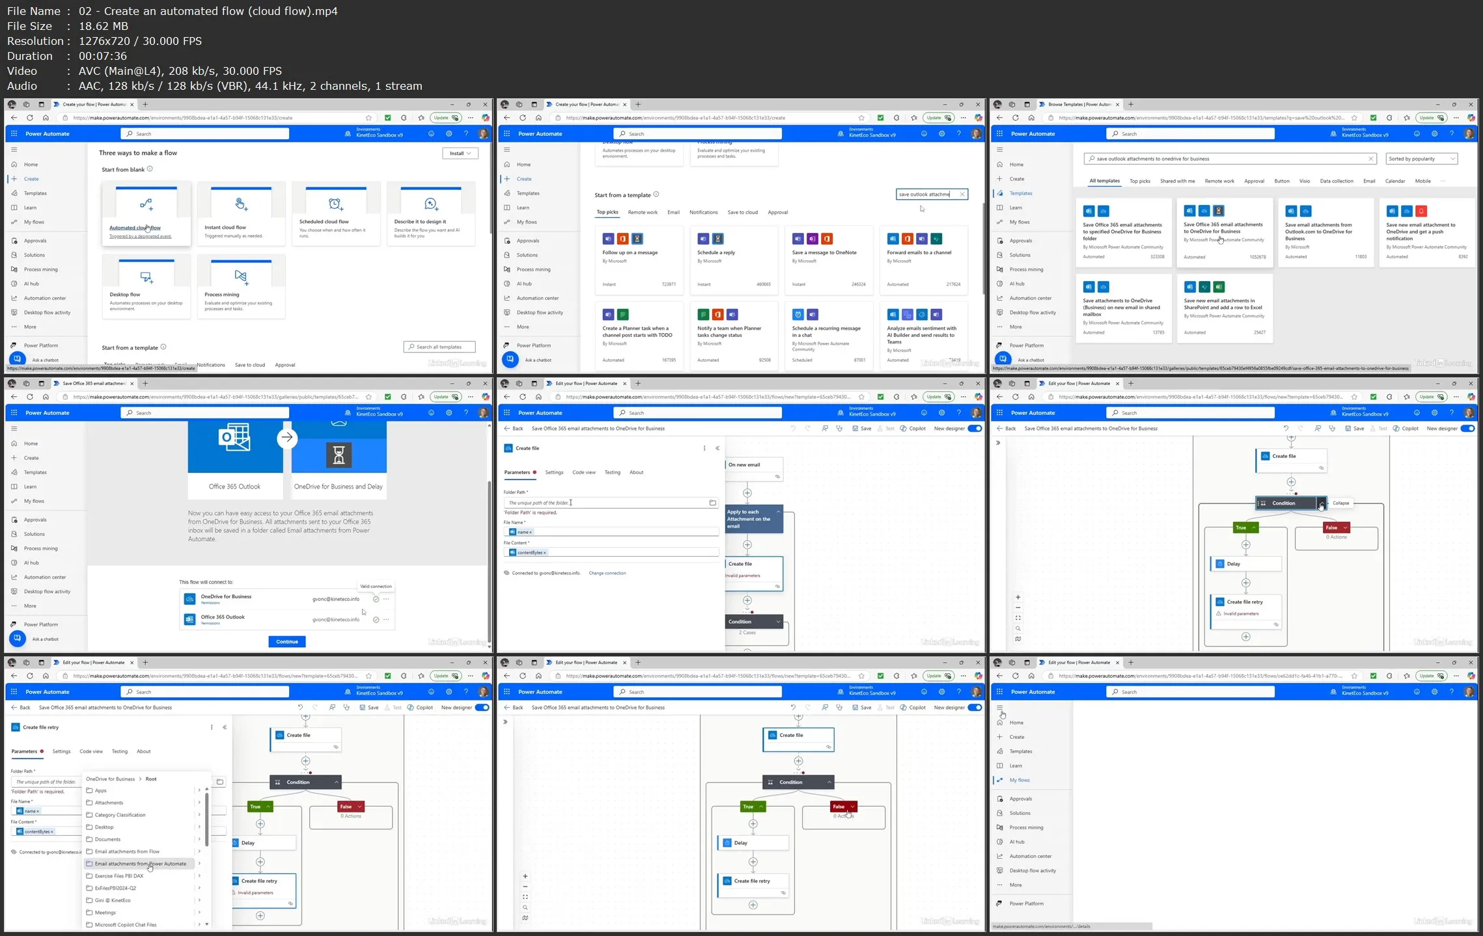Select Email attachments from Power Automate folder
Screen dimensions: 1483x936
click(x=140, y=864)
